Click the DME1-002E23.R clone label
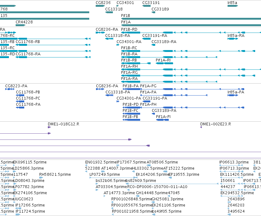The width and height of the screenshot is (261, 216). 216,124
